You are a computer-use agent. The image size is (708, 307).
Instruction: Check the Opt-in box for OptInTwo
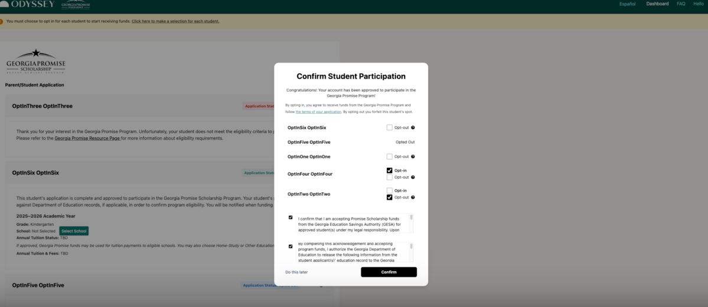[x=390, y=191]
